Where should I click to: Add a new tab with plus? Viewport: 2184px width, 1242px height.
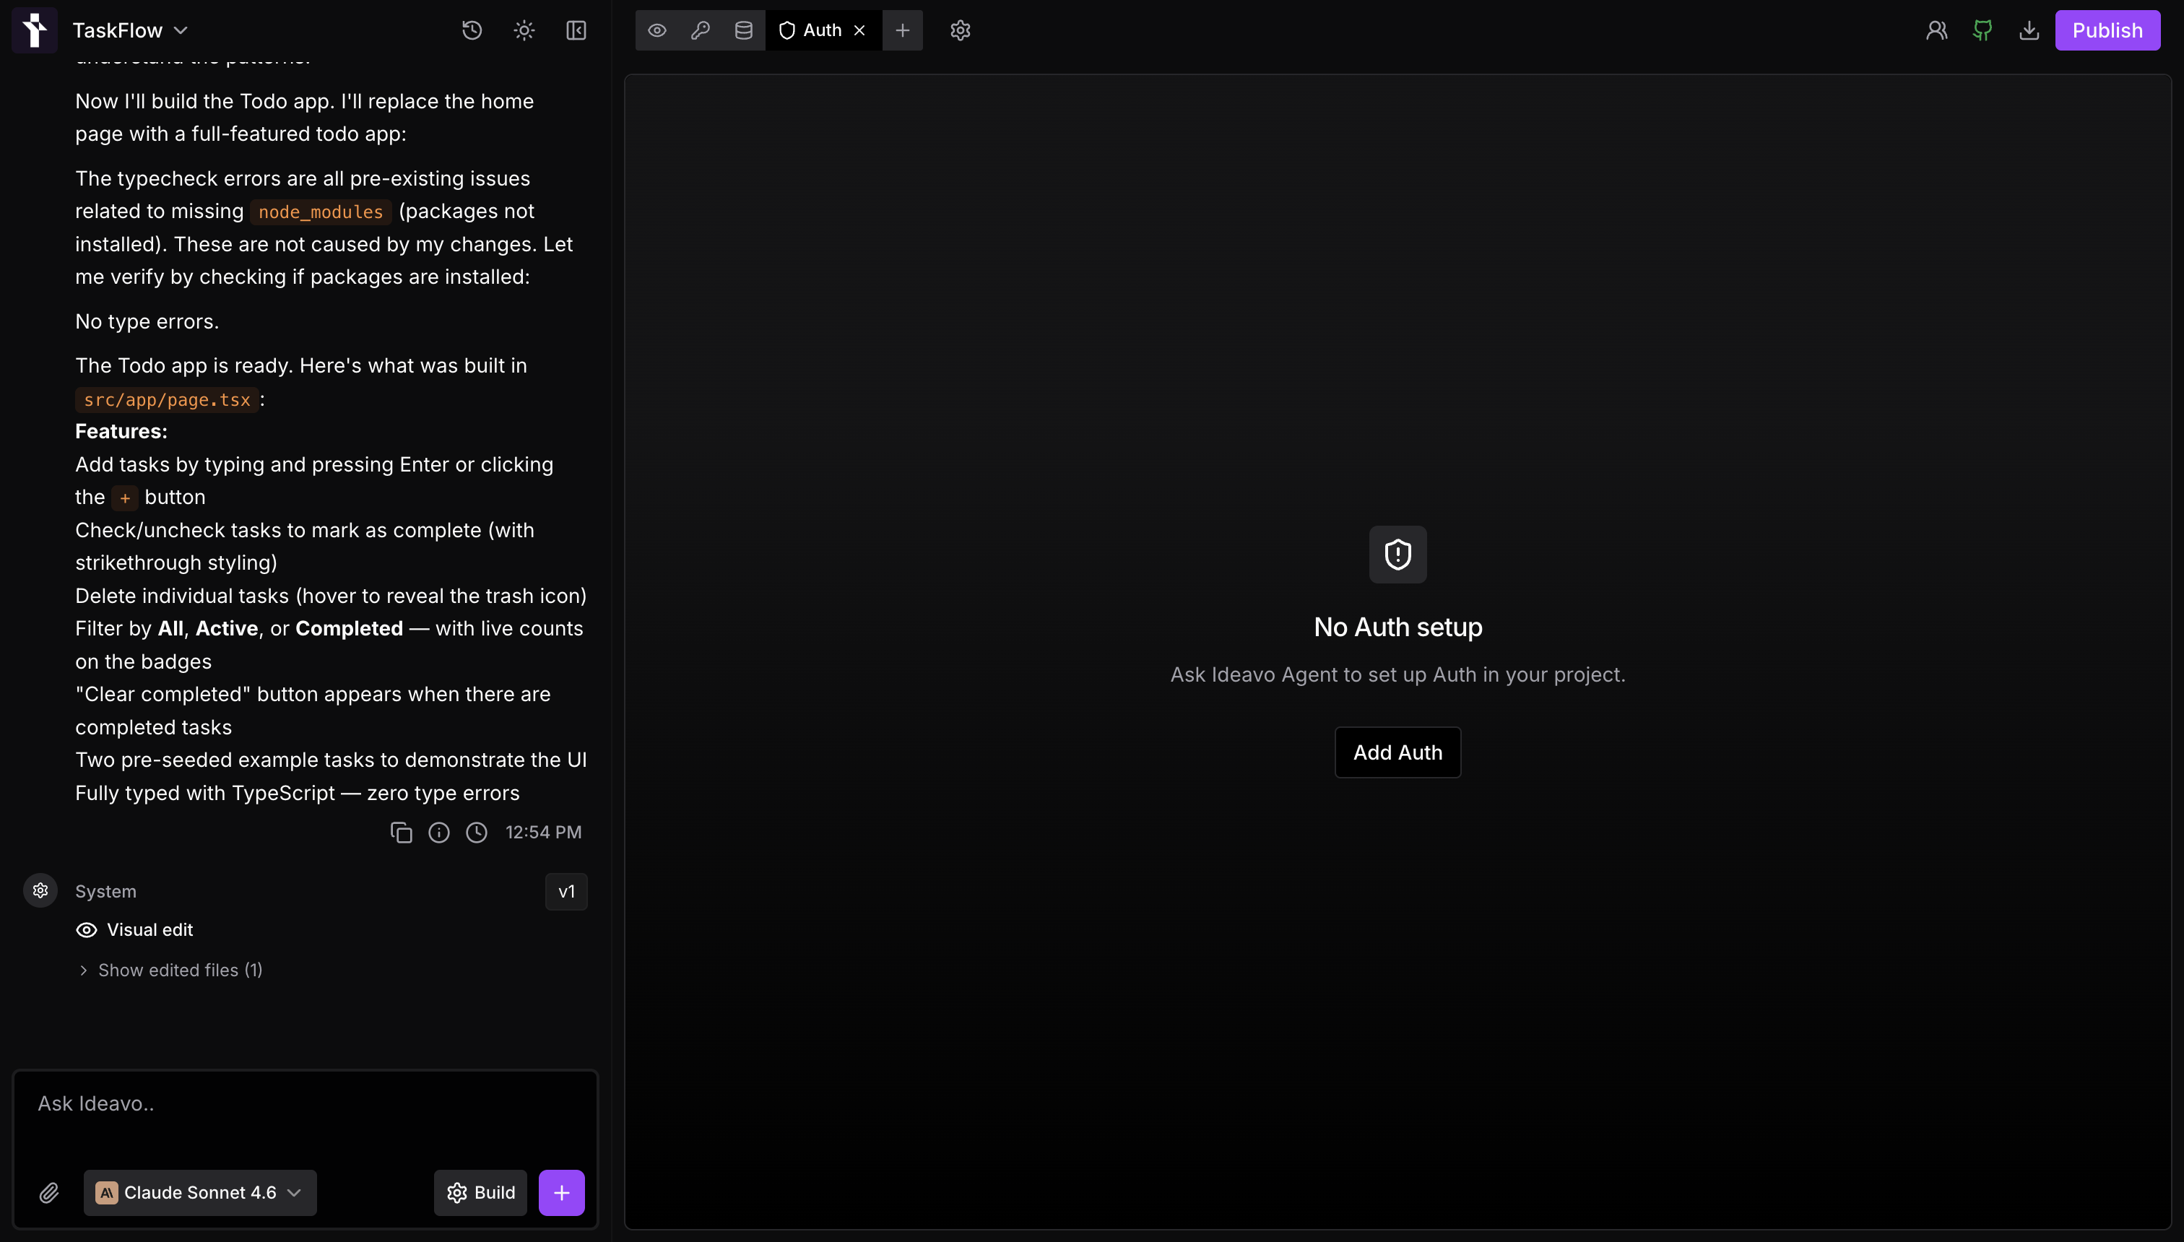(903, 31)
